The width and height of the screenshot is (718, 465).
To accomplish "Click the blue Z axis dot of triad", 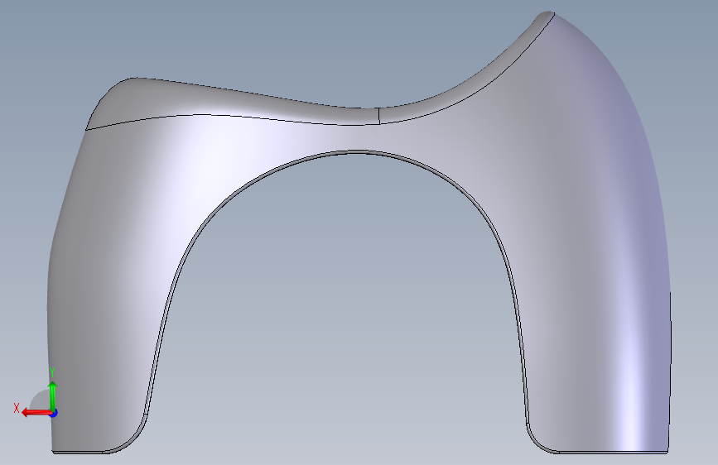I will tap(54, 413).
